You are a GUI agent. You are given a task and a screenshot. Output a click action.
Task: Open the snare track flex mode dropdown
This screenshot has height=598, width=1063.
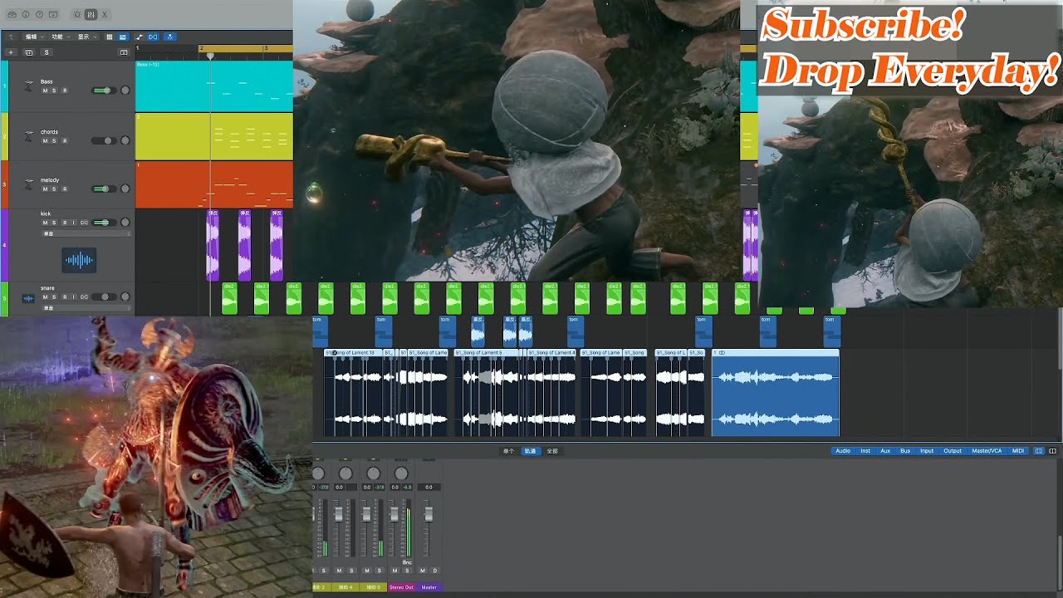(86, 308)
